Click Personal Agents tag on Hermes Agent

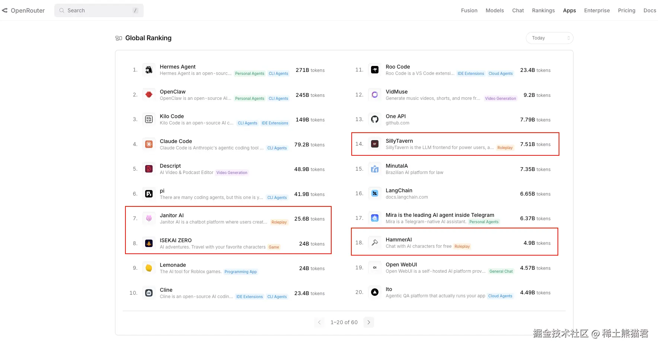[250, 74]
